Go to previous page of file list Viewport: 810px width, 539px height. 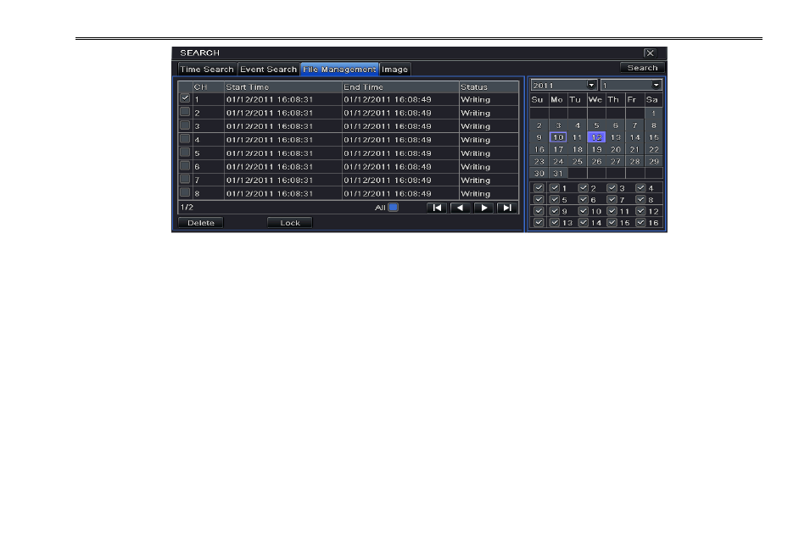coord(461,208)
